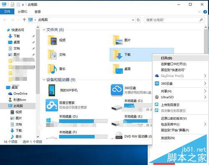The height and width of the screenshot is (165, 209).
Task: Expand the ribbon with the chevron
Action: tap(199, 12)
